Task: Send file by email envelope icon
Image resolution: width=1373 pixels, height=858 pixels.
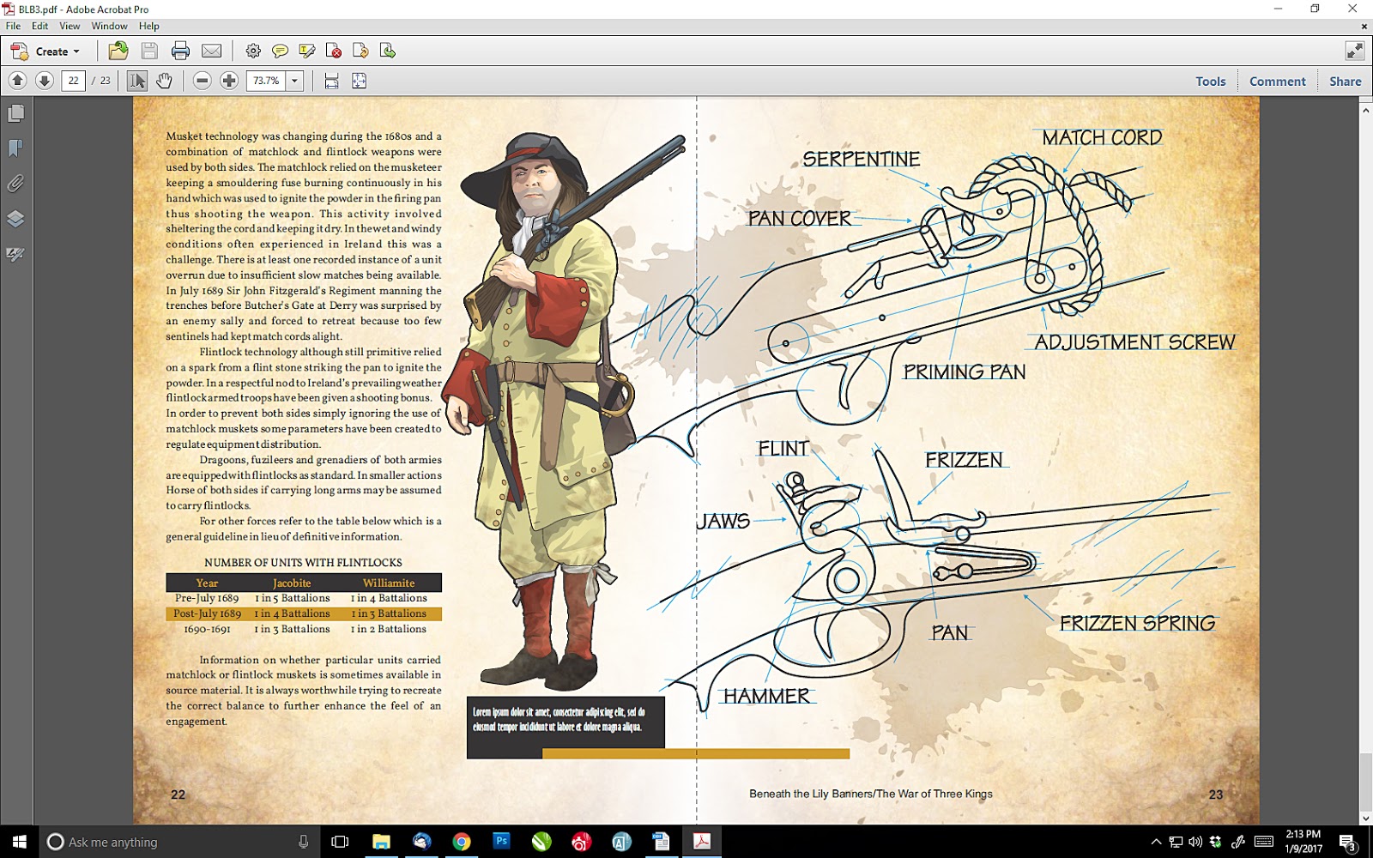Action: tap(211, 51)
